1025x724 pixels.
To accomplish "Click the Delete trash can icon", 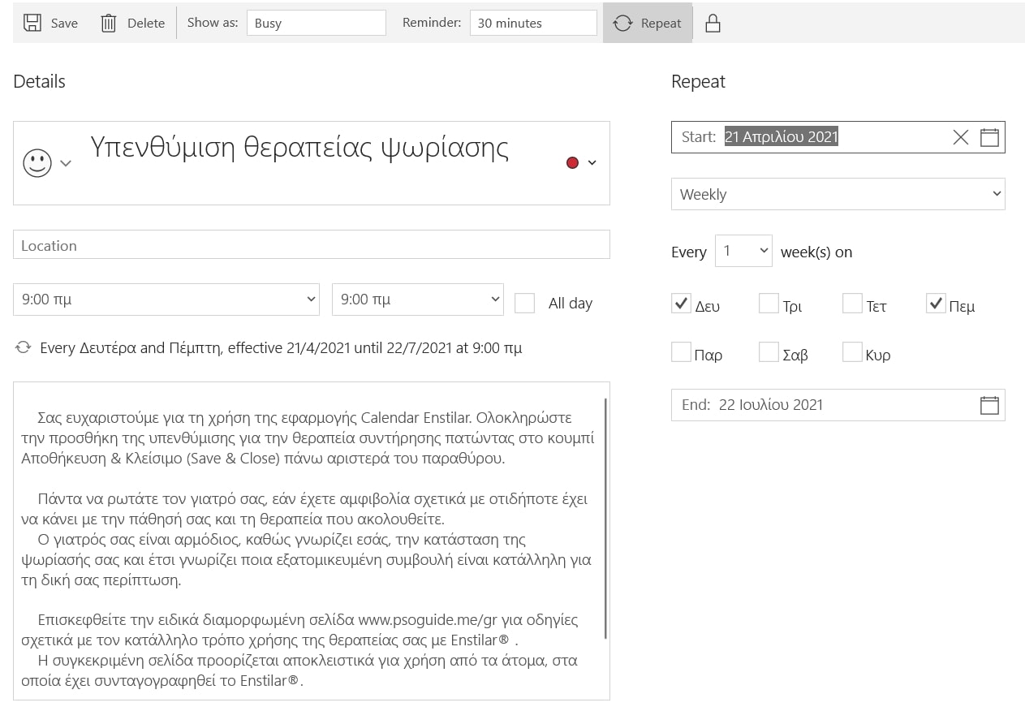I will coord(109,23).
